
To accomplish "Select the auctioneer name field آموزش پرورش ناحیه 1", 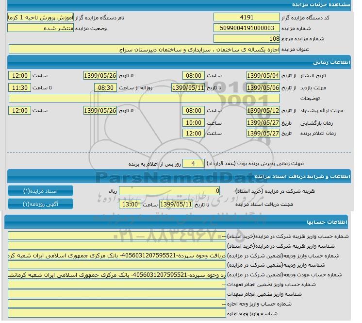I will pos(41,18).
